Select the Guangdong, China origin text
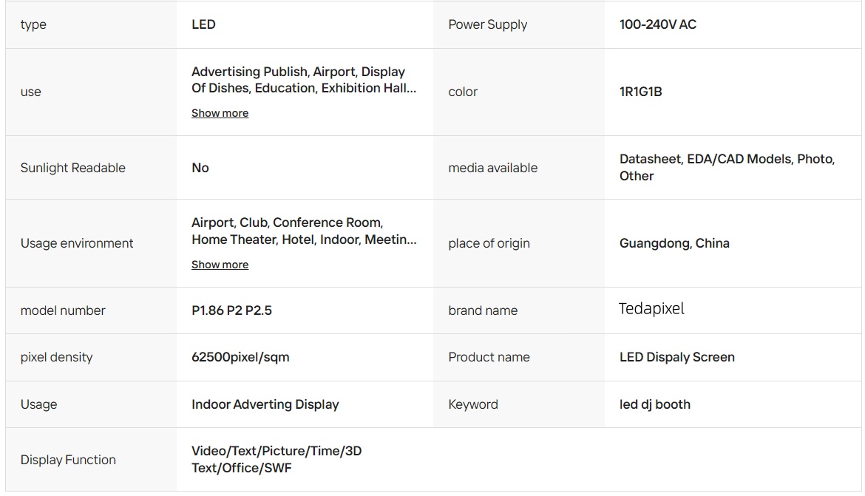The width and height of the screenshot is (865, 496). pyautogui.click(x=674, y=243)
